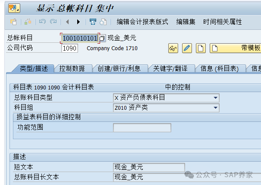
Task: Click the pencil change icon button
Action: point(187,48)
